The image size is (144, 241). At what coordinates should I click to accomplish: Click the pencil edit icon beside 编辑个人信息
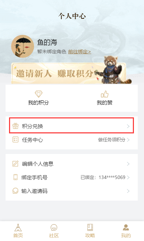point(16,164)
